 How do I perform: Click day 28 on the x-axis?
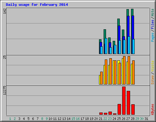pyautogui.click(x=133, y=119)
